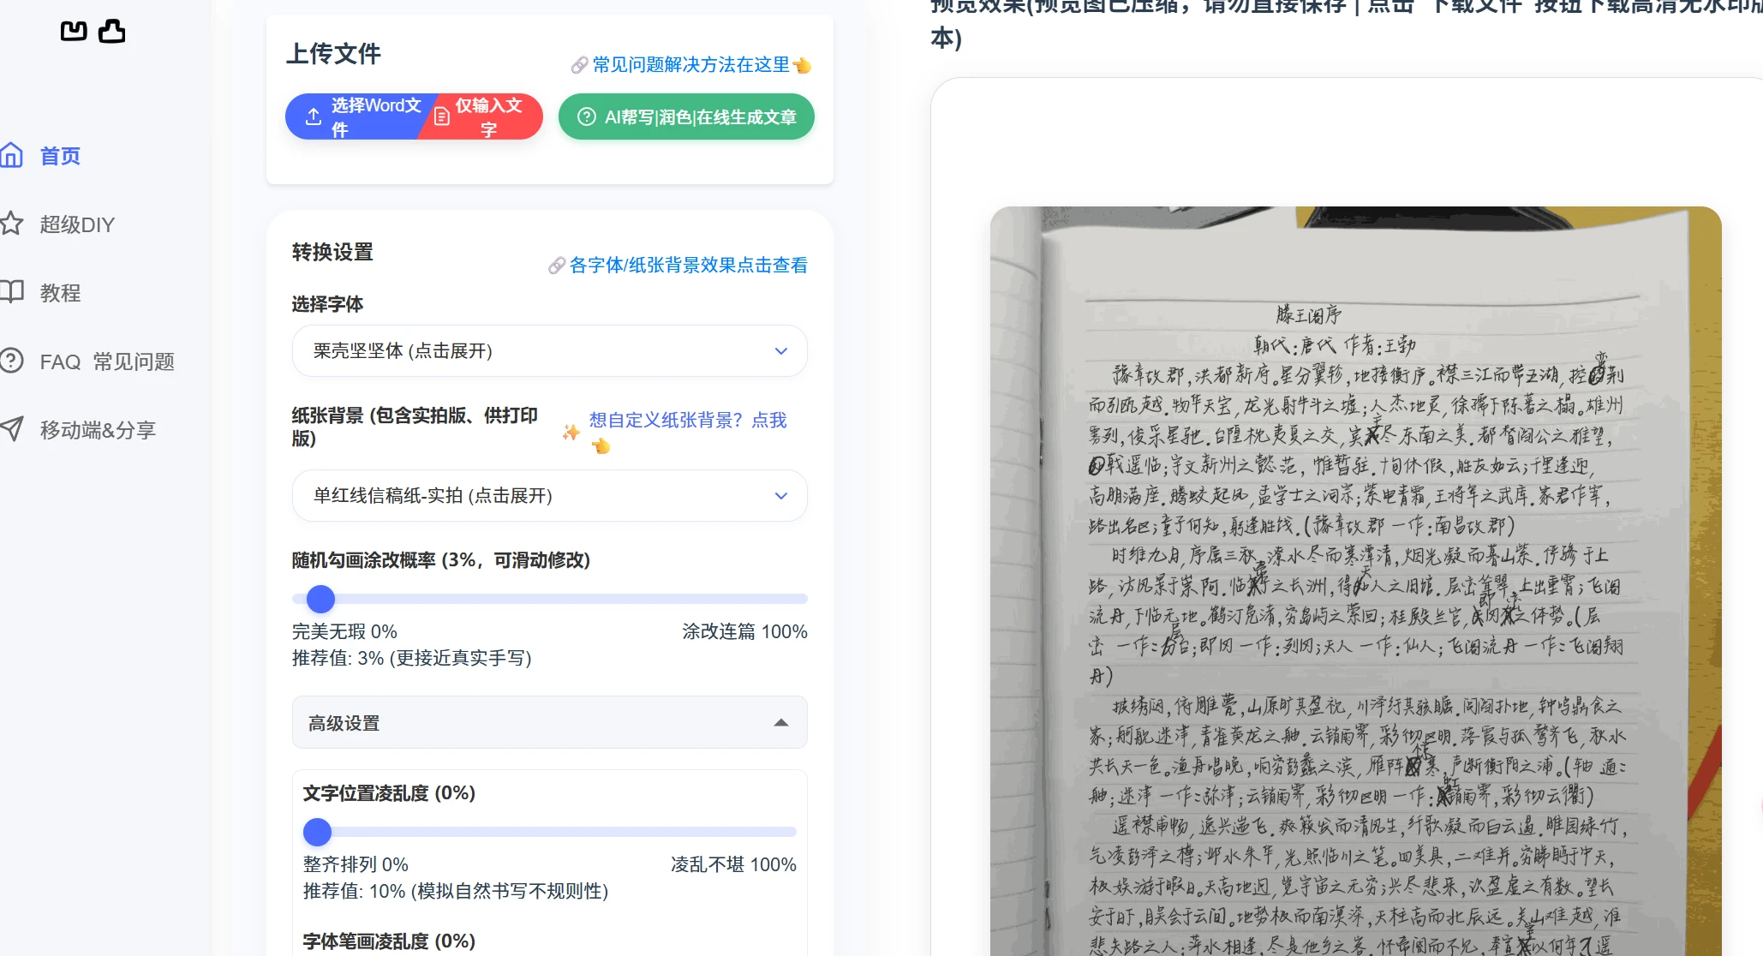Open the 栗壳坚坚体 font dropdown
This screenshot has width=1763, height=956.
(x=550, y=350)
